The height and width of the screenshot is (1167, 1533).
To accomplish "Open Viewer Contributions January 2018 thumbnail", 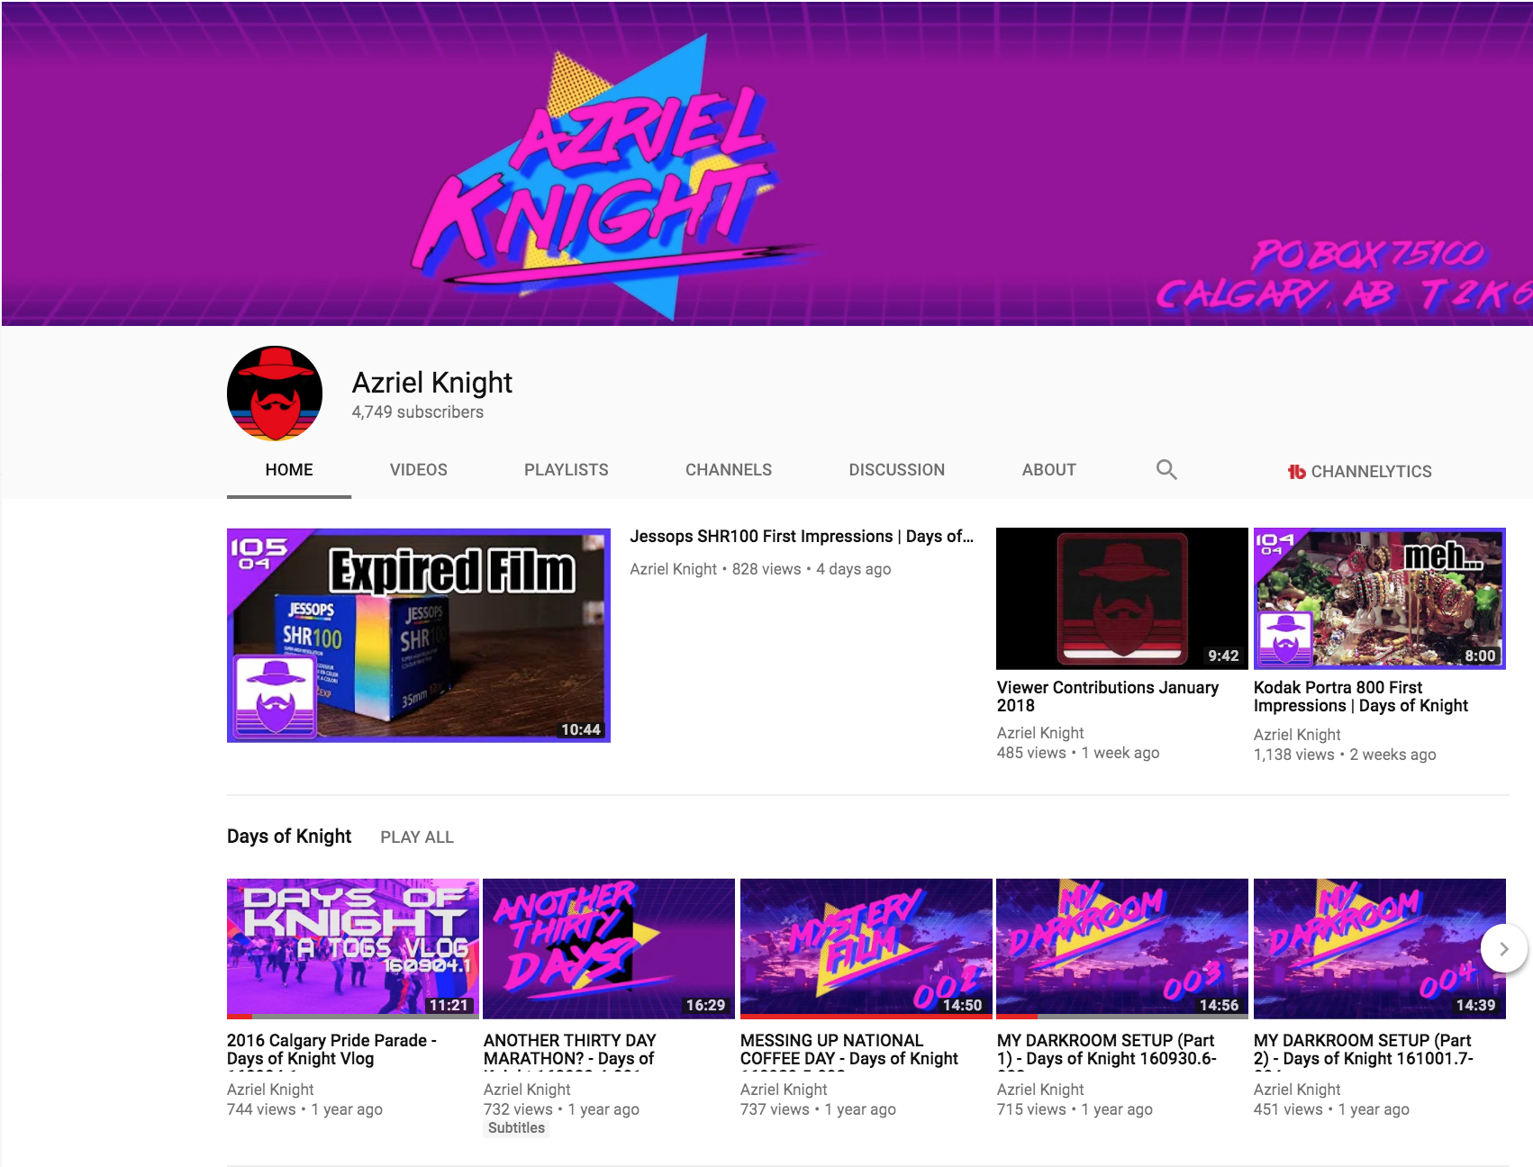I will click(x=1121, y=598).
